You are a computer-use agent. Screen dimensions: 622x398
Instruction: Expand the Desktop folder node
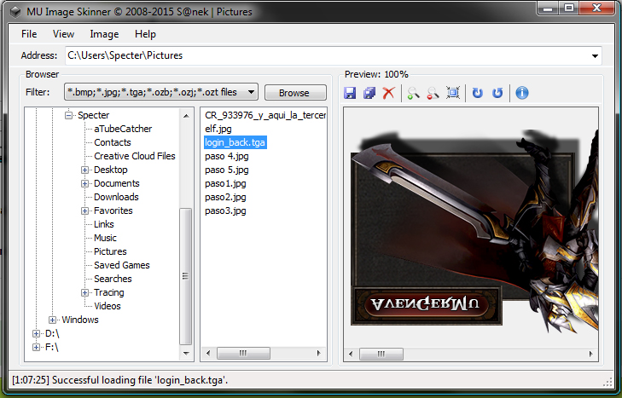coord(85,170)
